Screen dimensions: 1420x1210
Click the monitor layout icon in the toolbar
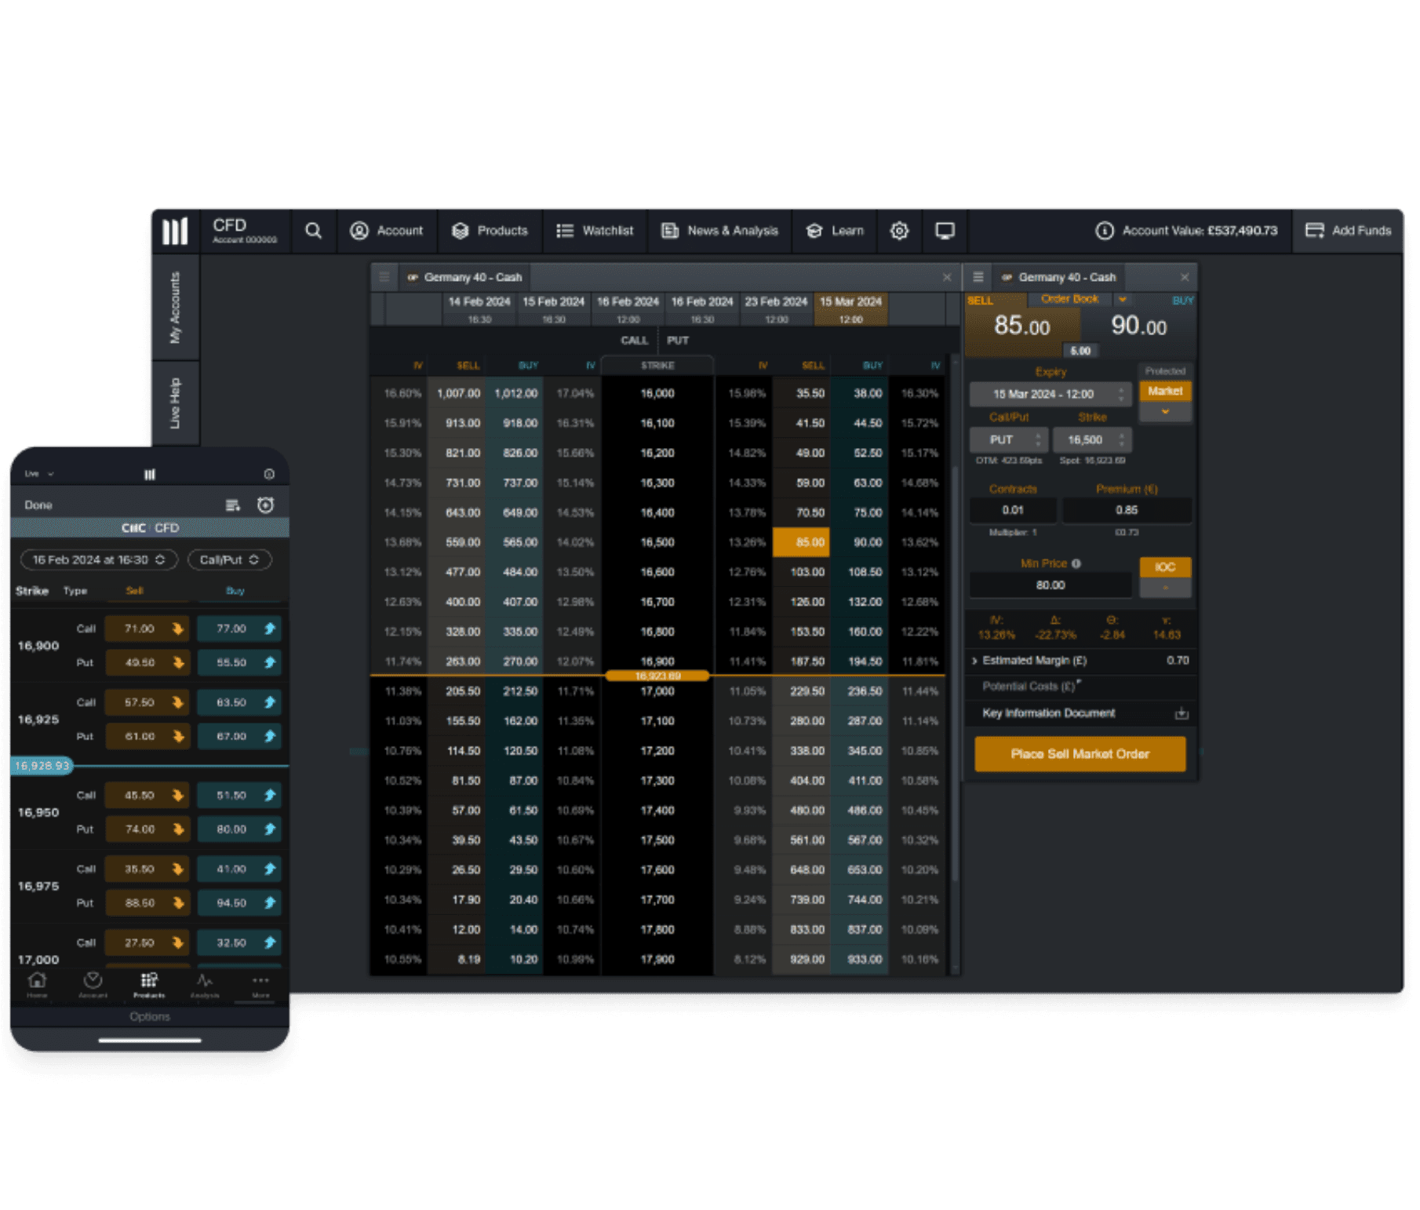tap(944, 231)
